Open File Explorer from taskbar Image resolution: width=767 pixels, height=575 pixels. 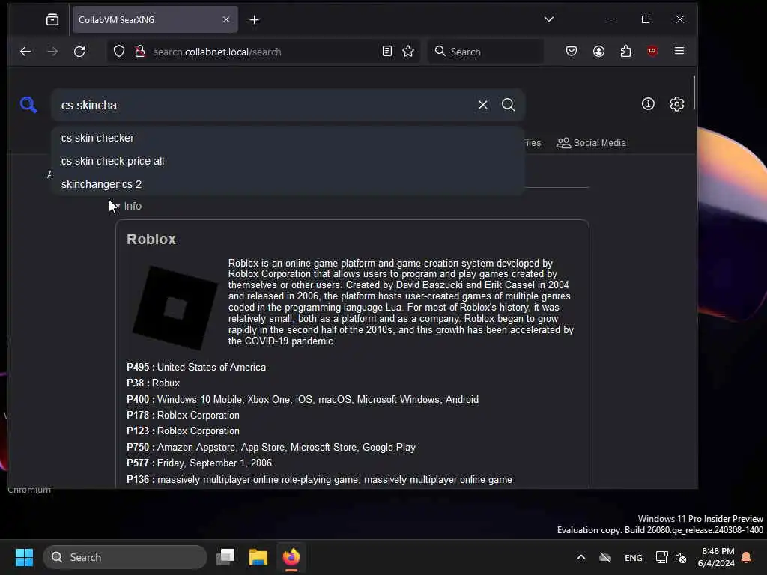[x=258, y=557]
